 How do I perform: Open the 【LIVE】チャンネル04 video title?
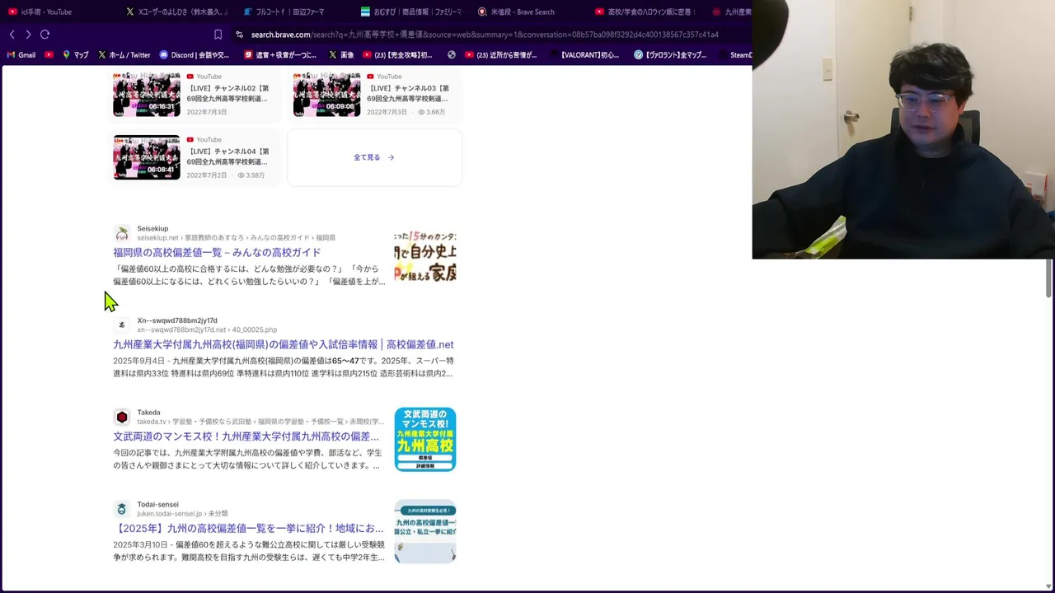coord(227,156)
